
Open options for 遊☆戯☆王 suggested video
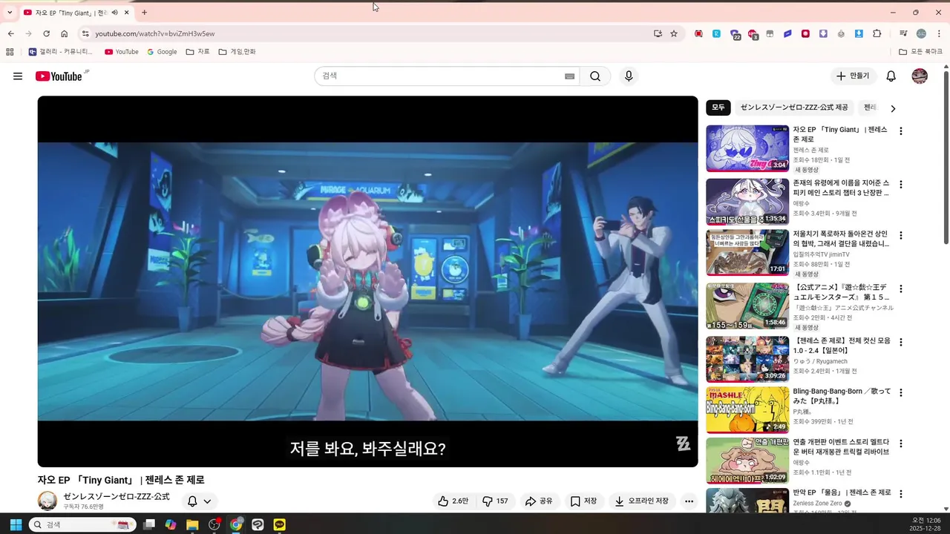[x=901, y=289]
